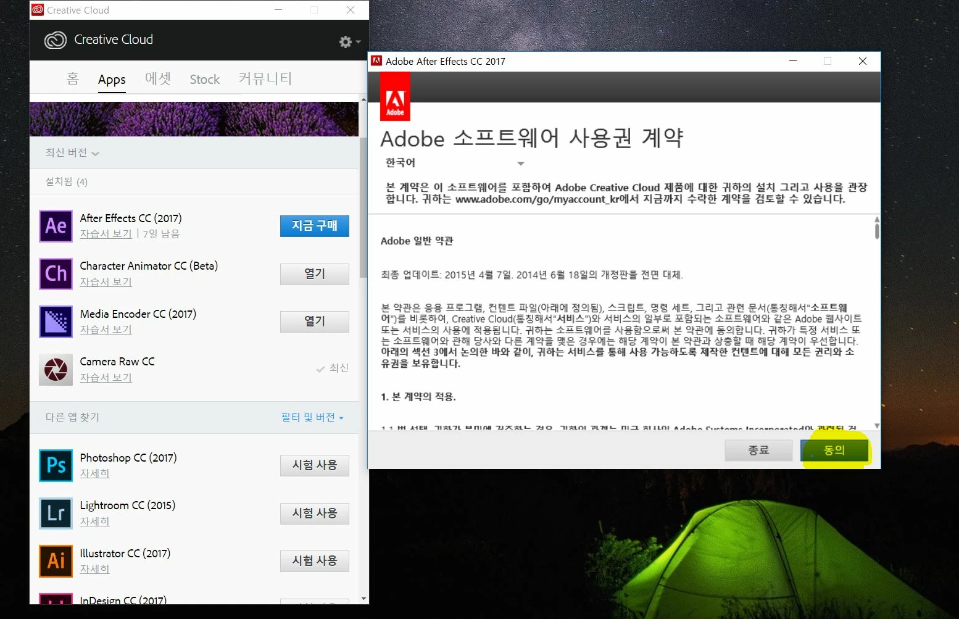Viewport: 959px width, 619px height.
Task: Open 자습서 보기 link under Character Animator
Action: (106, 282)
